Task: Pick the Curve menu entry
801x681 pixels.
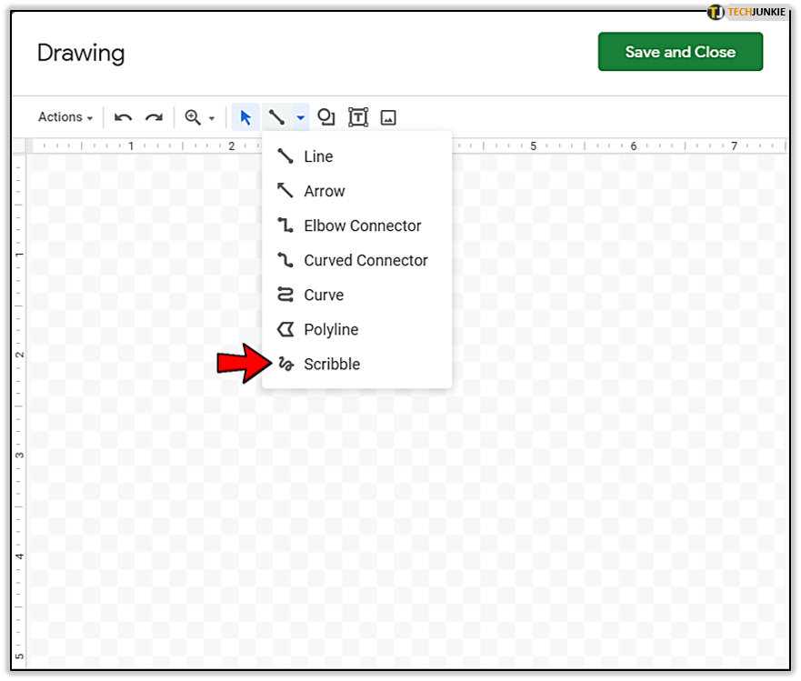Action: (x=324, y=295)
